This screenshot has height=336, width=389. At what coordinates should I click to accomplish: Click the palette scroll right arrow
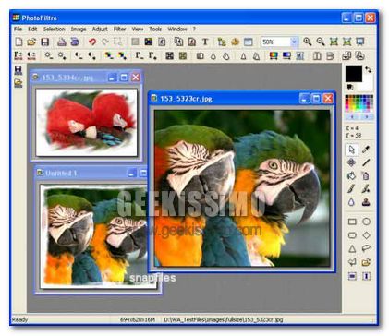tap(367, 116)
